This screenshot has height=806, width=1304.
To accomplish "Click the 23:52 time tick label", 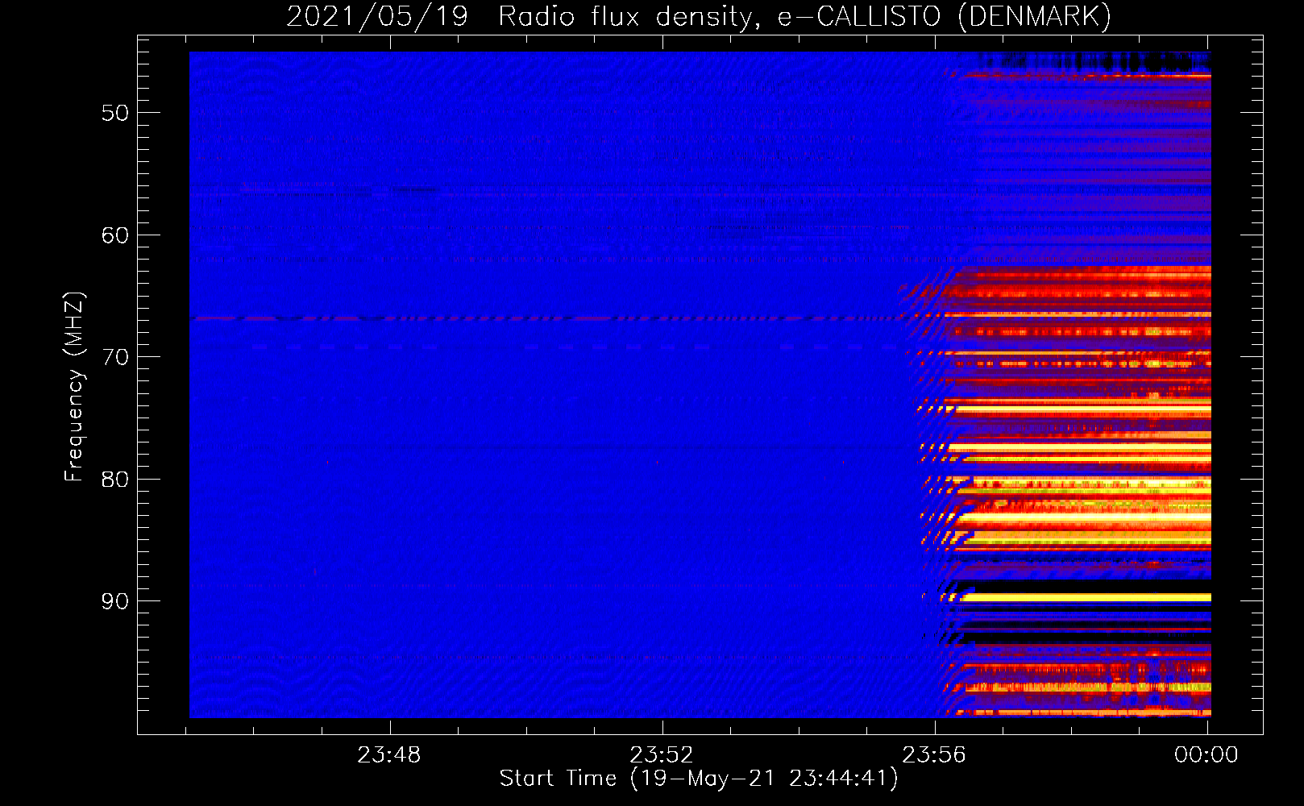I will tap(662, 755).
